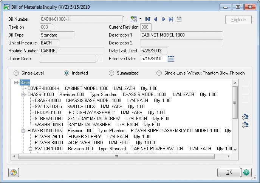Click the Effective Date calendar icon

pyautogui.click(x=171, y=59)
